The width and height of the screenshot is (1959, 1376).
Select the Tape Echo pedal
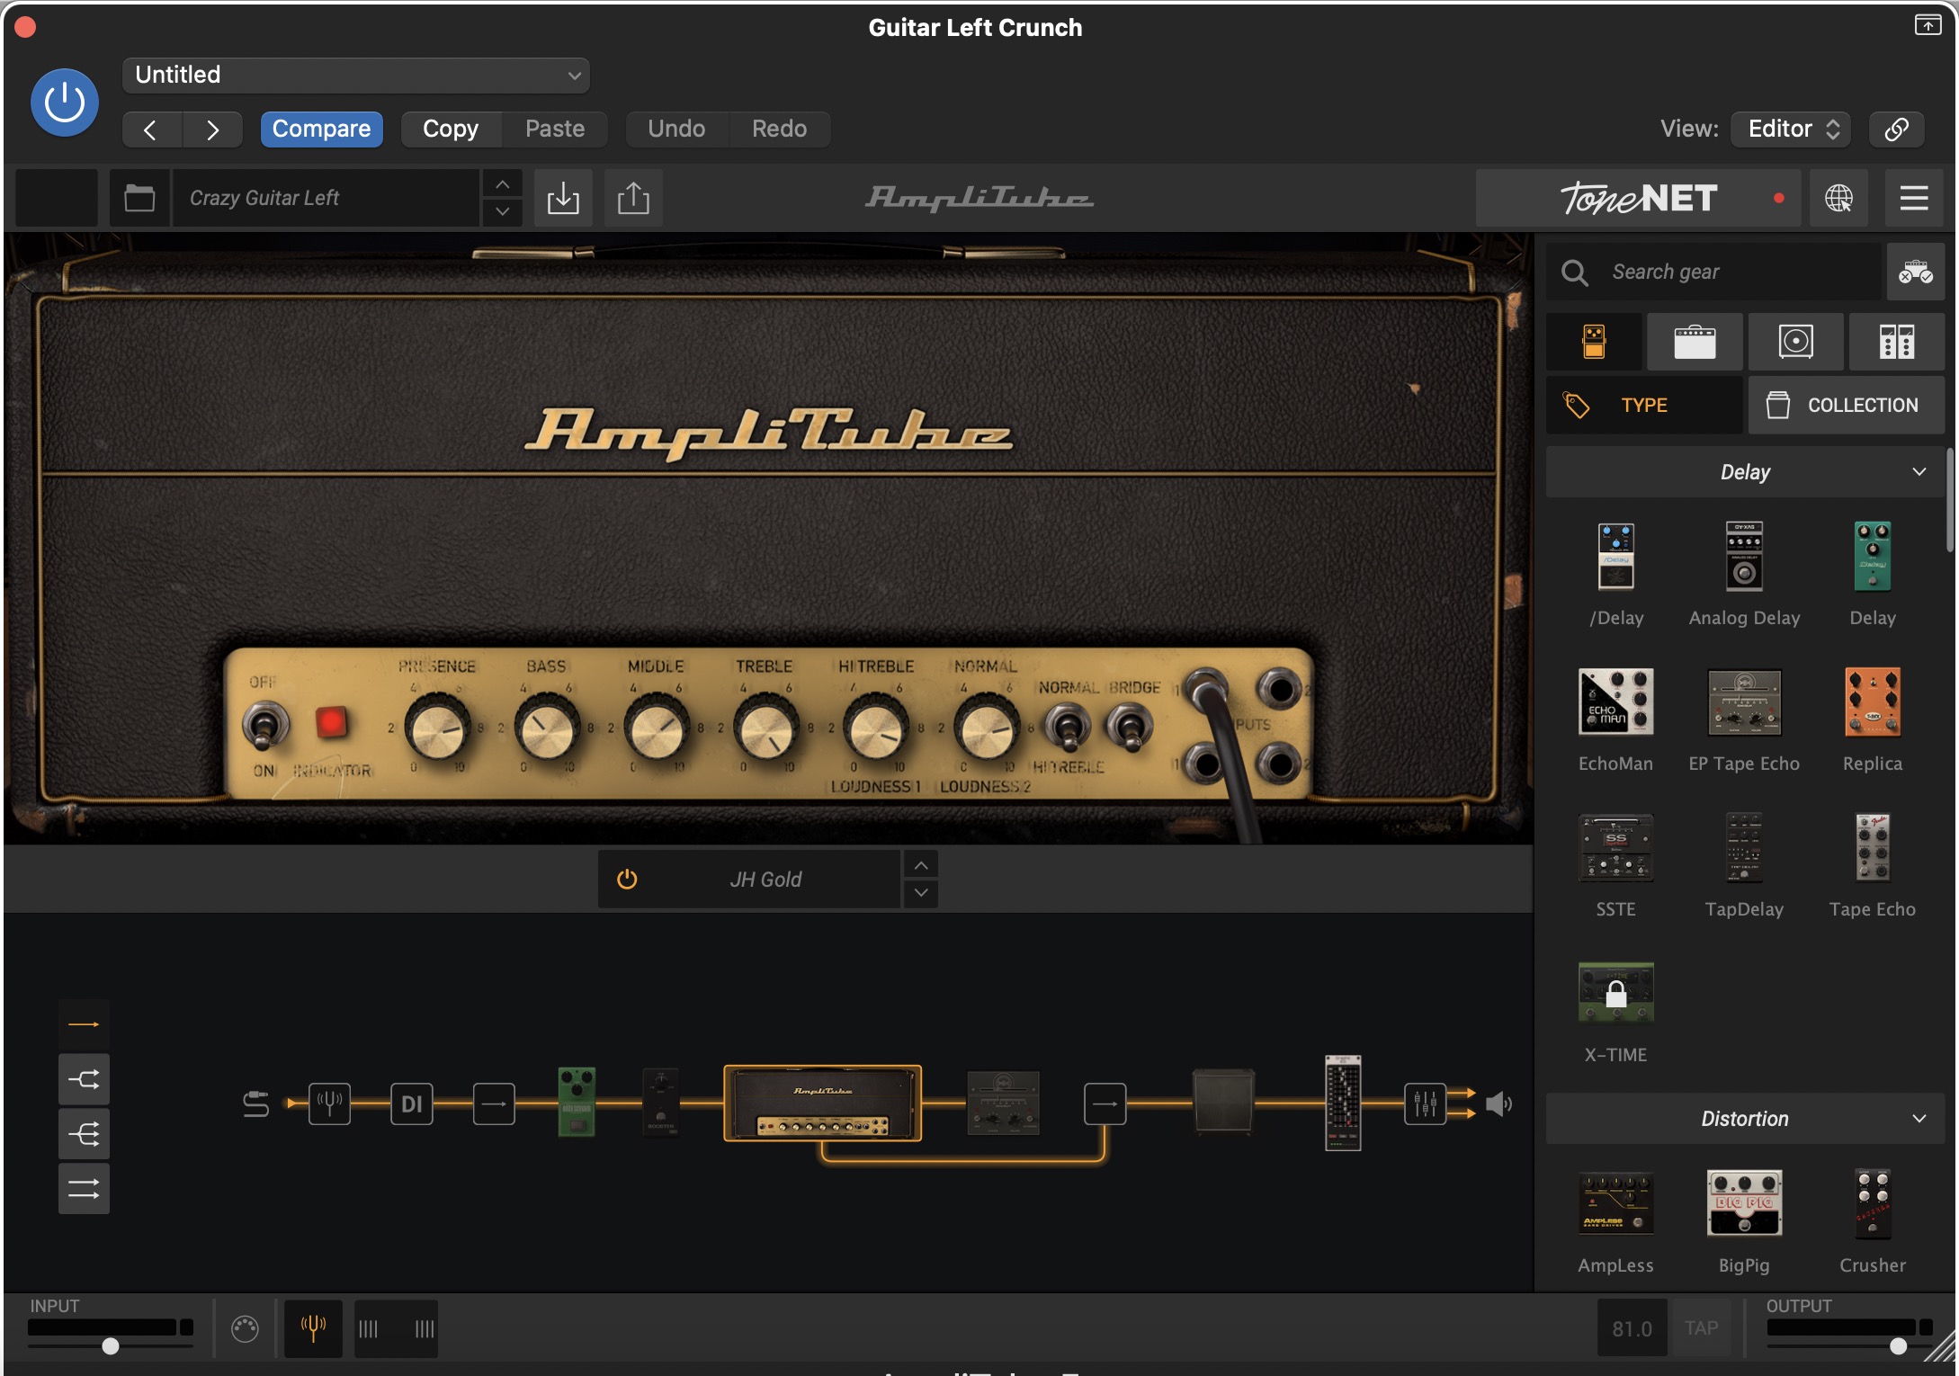coord(1873,847)
